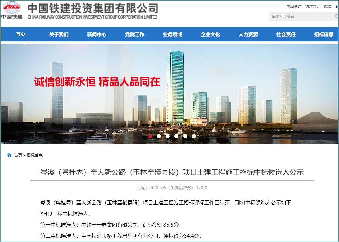The width and height of the screenshot is (339, 242).
Task: Click the CRCC 中国铁建 logo
Action: point(12,10)
